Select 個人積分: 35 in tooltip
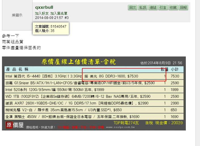 (45, 30)
